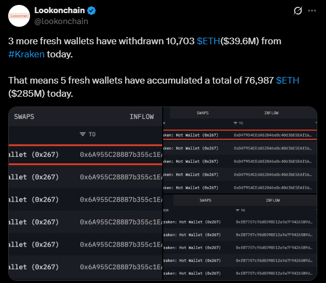This screenshot has height=283, width=326.
Task: Click the TO filter icon in left panel
Action: [x=82, y=134]
